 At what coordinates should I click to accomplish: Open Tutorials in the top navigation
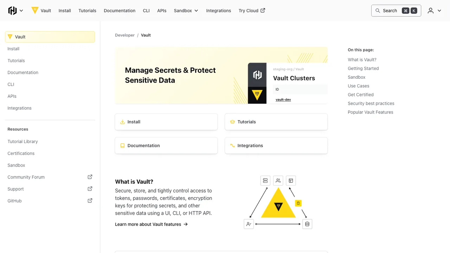87,11
